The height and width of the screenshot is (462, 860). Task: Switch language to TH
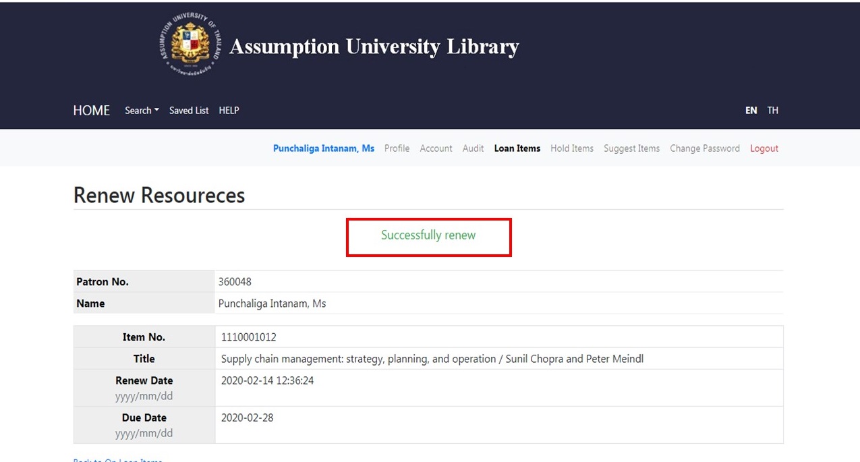pyautogui.click(x=772, y=111)
